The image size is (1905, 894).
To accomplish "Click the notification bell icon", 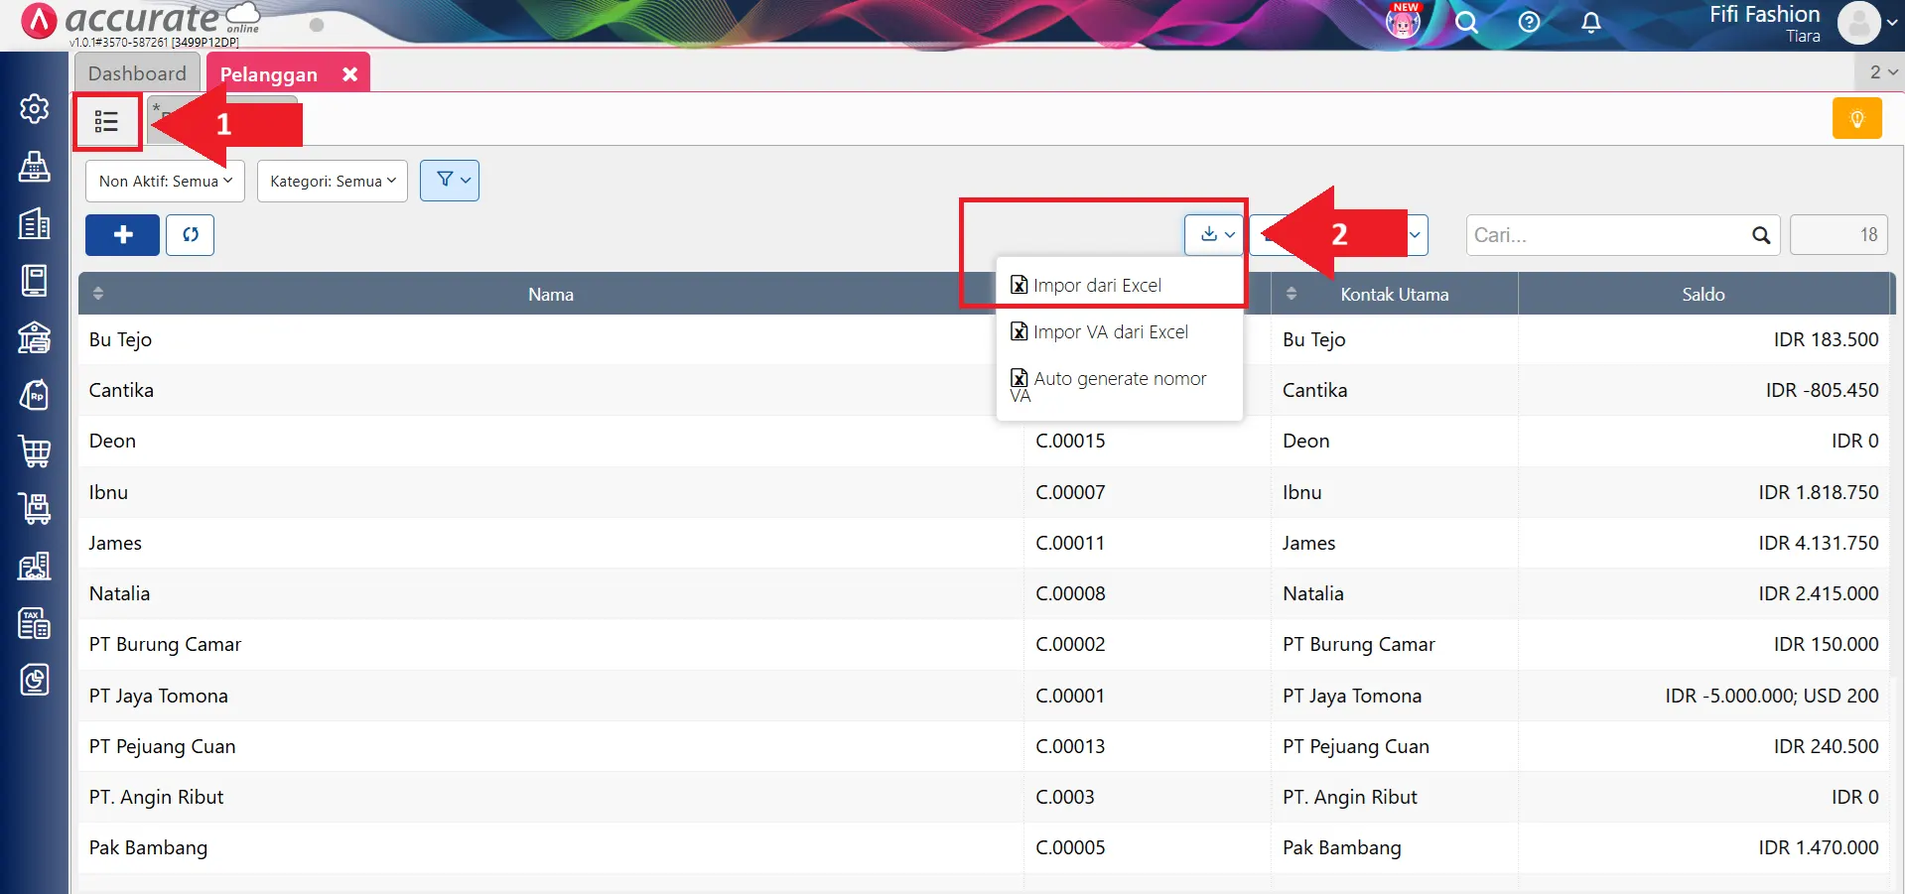I will pyautogui.click(x=1590, y=22).
